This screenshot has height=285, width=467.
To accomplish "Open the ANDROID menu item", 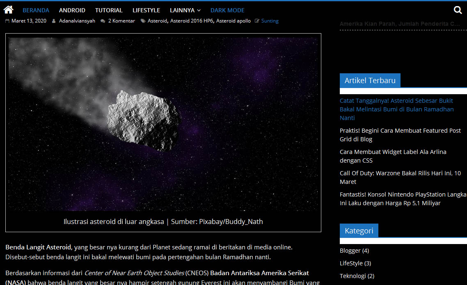I will [72, 10].
